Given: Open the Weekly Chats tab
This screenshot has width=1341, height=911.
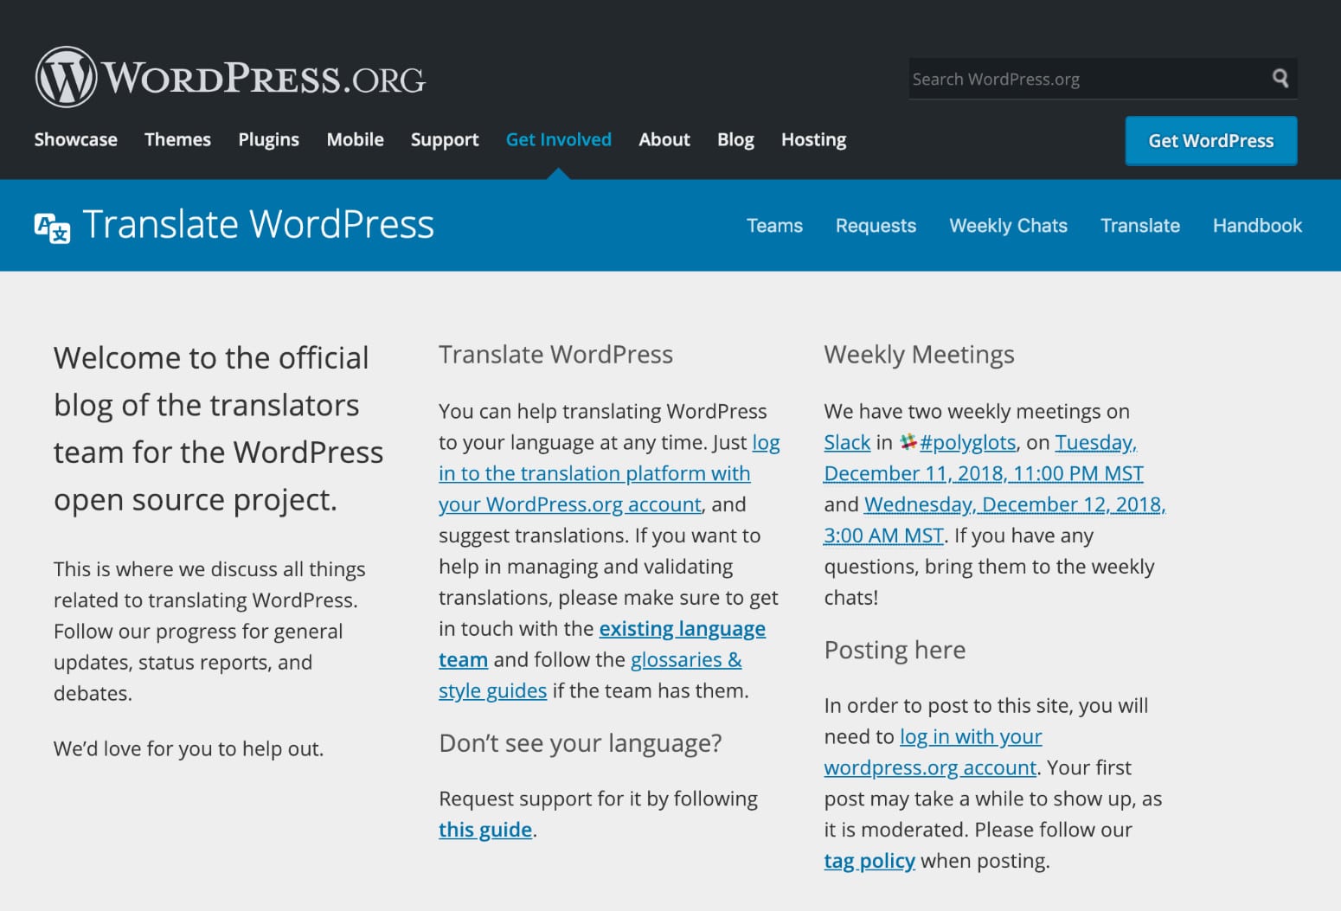Looking at the screenshot, I should pos(1008,225).
